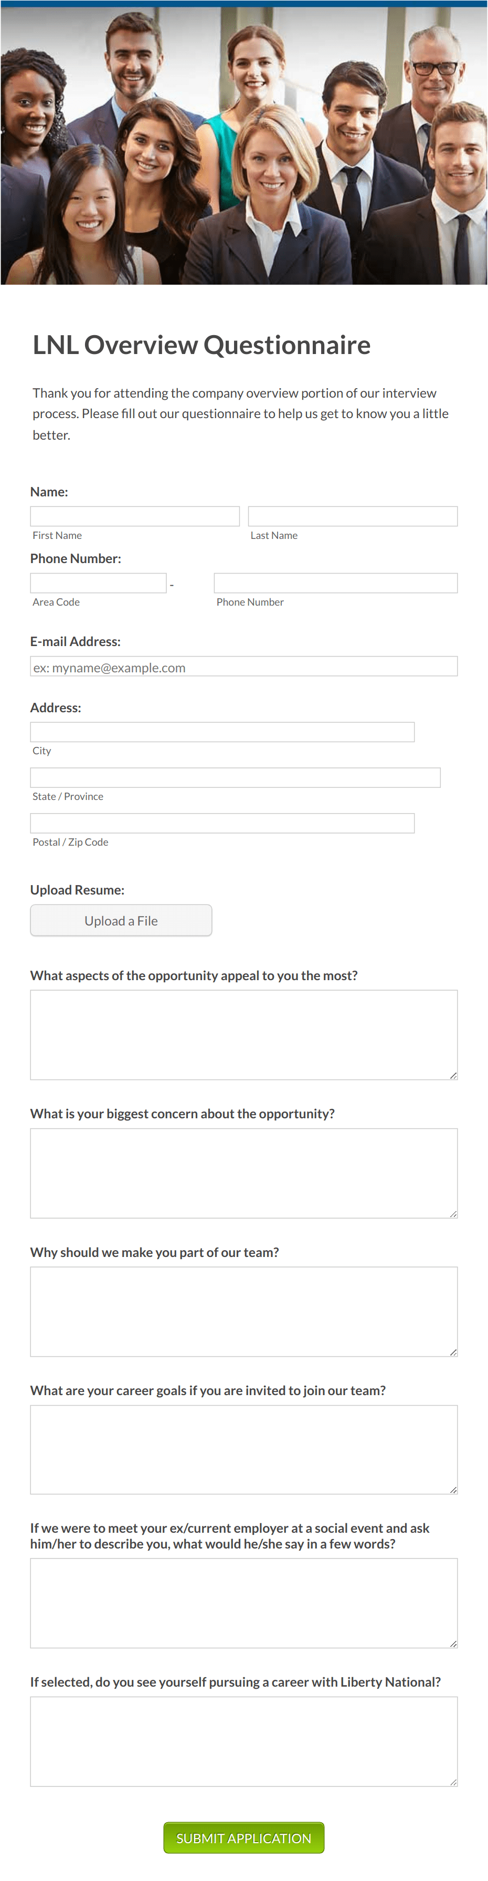Click resize handle of career goals box

(x=453, y=1490)
